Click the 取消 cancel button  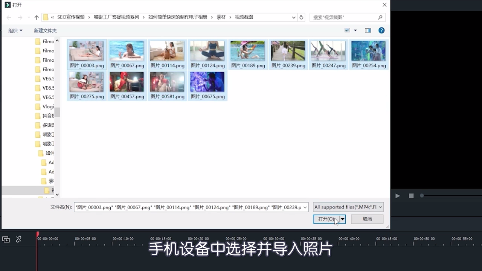367,219
